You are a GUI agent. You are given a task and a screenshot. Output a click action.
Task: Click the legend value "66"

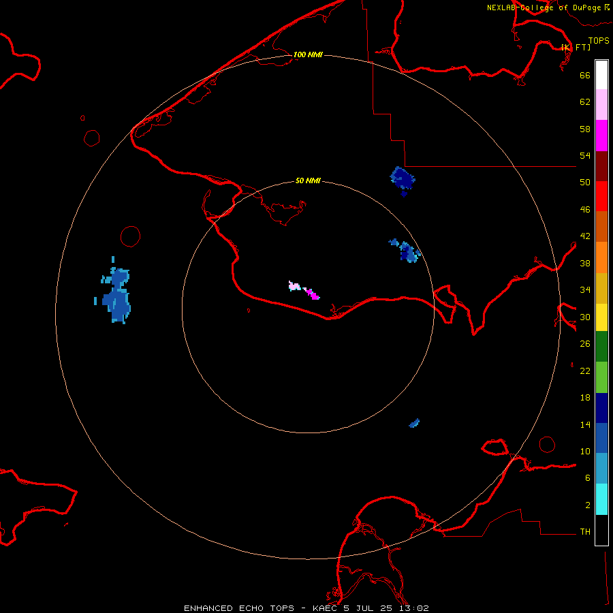point(585,75)
